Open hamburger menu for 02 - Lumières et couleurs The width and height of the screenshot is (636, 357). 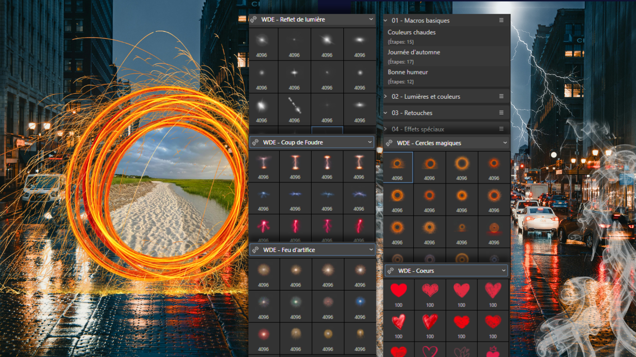(x=501, y=96)
